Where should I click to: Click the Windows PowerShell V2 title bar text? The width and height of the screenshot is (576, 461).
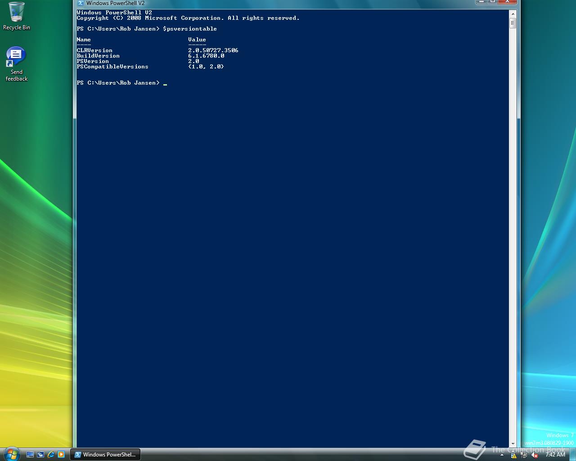coord(116,3)
